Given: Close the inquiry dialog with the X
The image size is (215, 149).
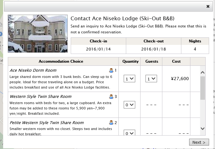Looking at the screenshot, I should [208, 6].
